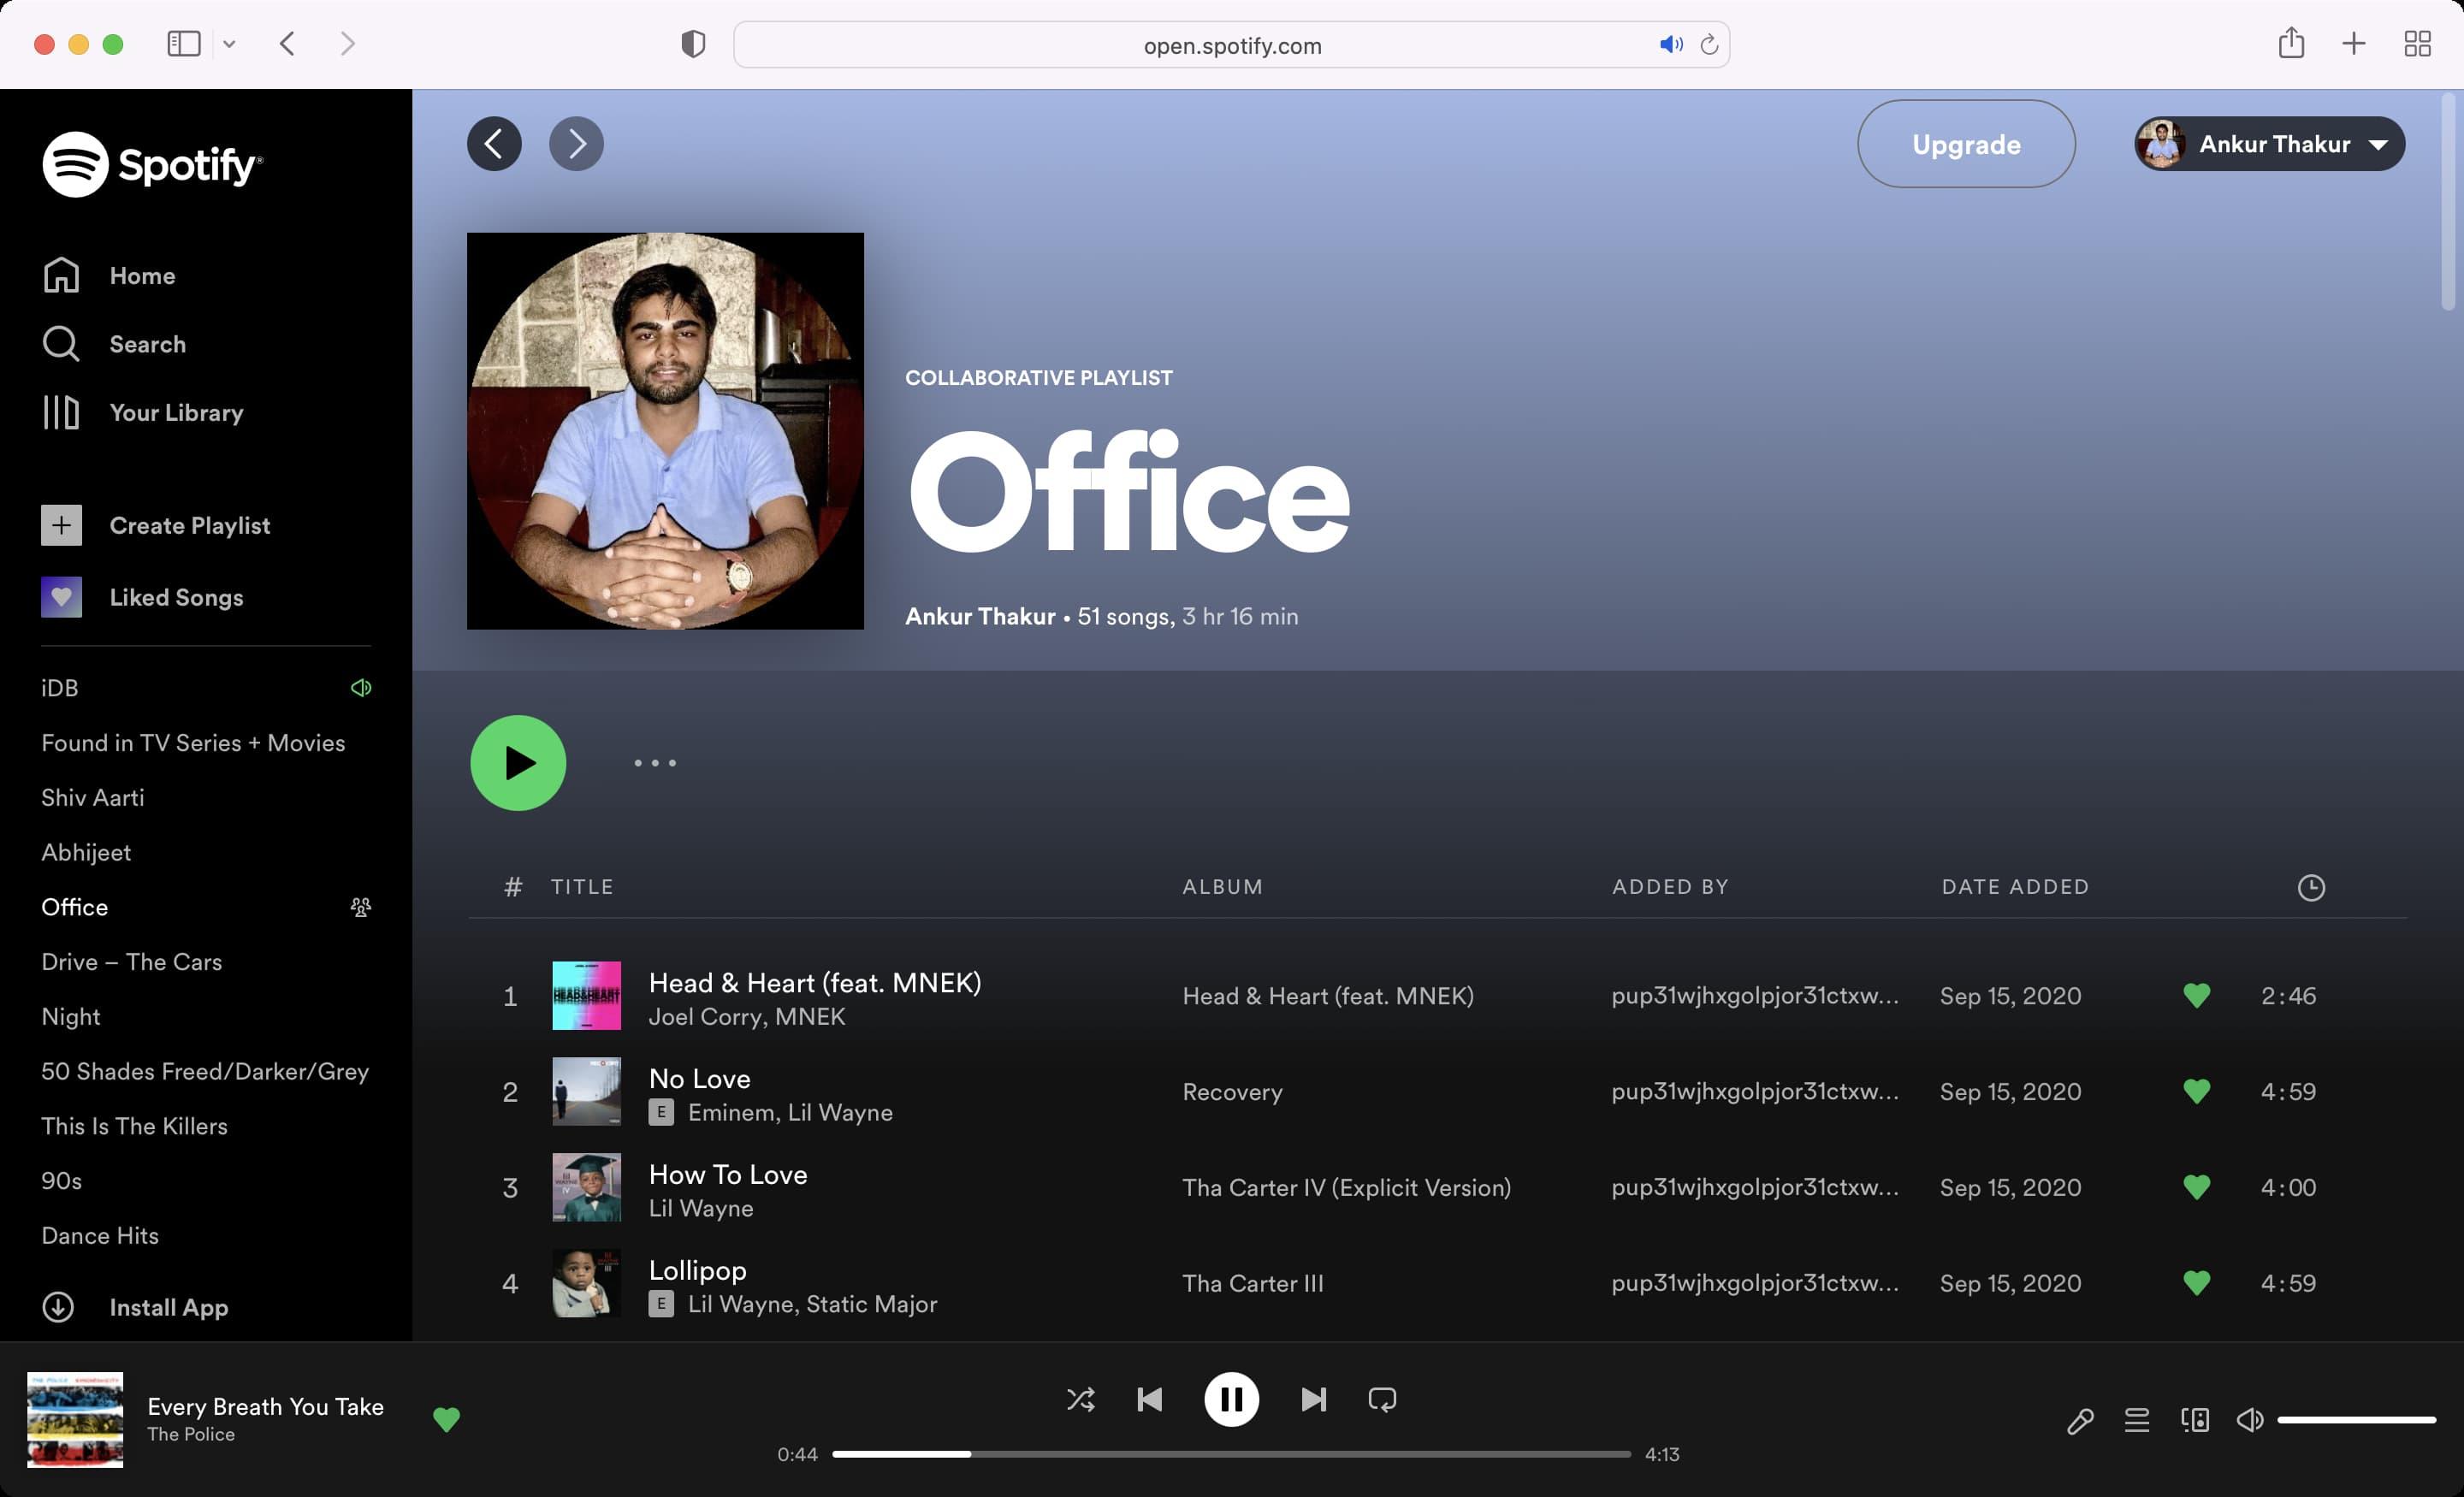
Task: Toggle repeat mode
Action: 1382,1399
